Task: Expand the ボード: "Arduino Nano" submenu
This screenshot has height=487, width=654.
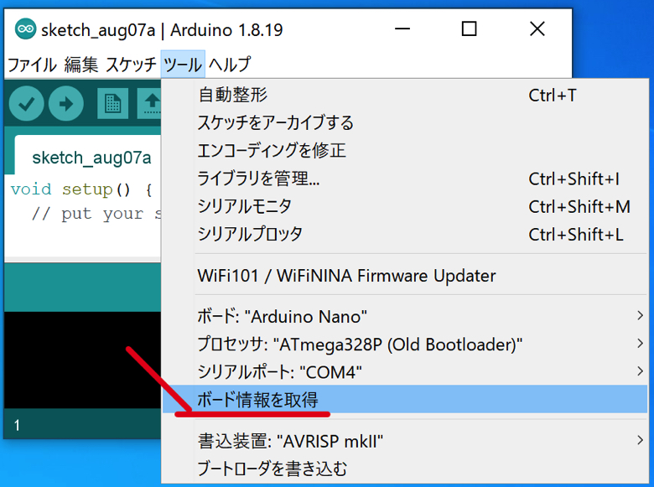Action: click(x=405, y=316)
